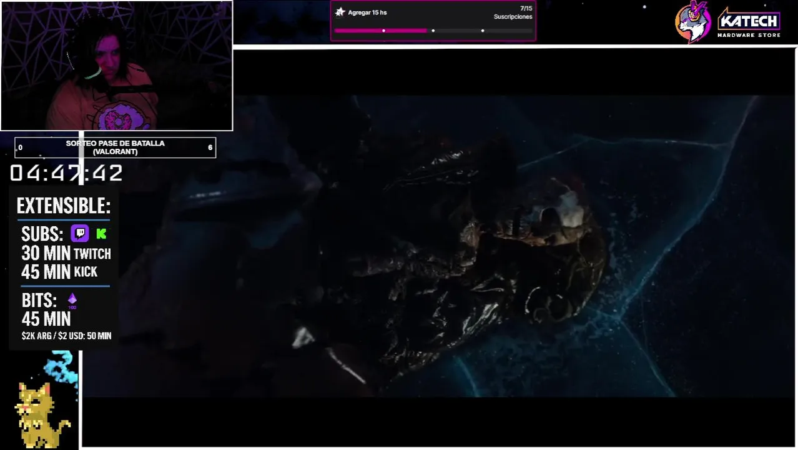798x450 pixels.
Task: Click the star icon beside Agregar 15 hs
Action: (x=340, y=12)
